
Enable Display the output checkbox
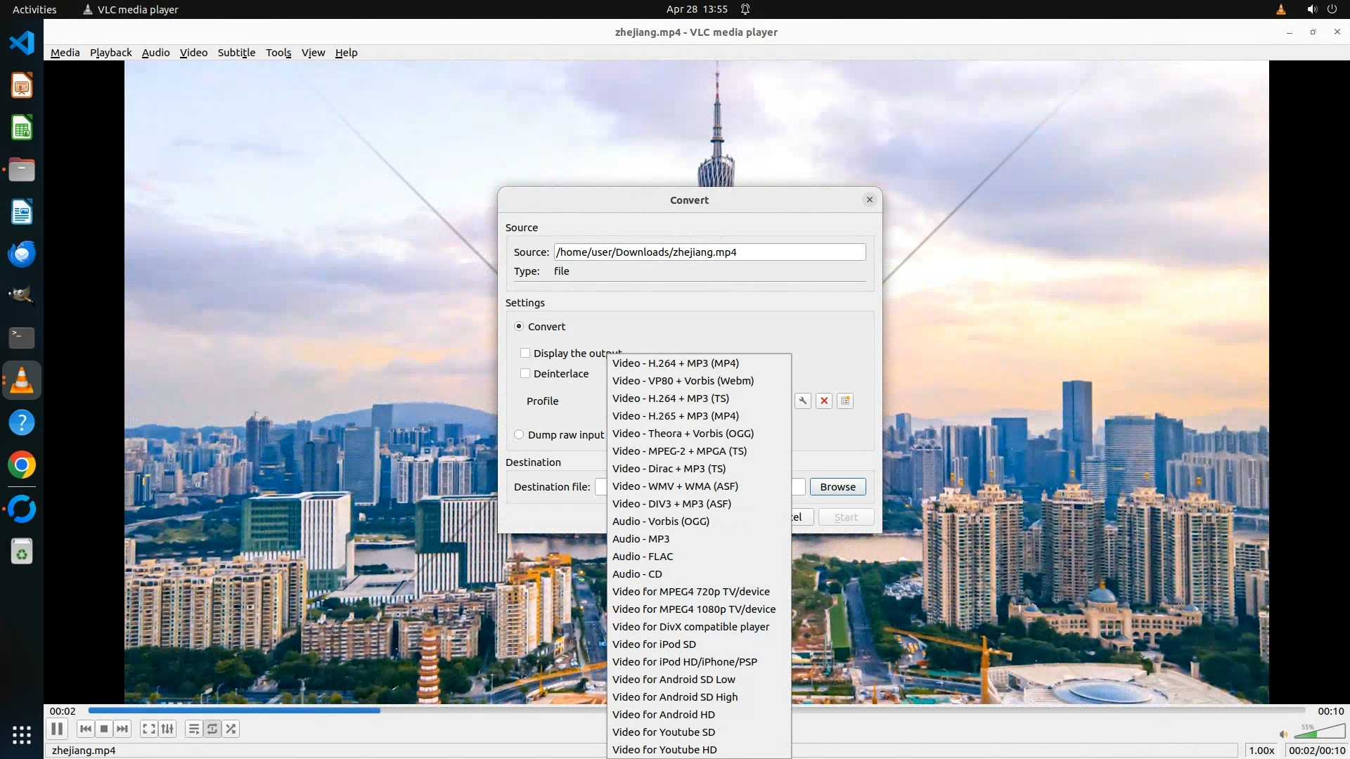pos(525,353)
